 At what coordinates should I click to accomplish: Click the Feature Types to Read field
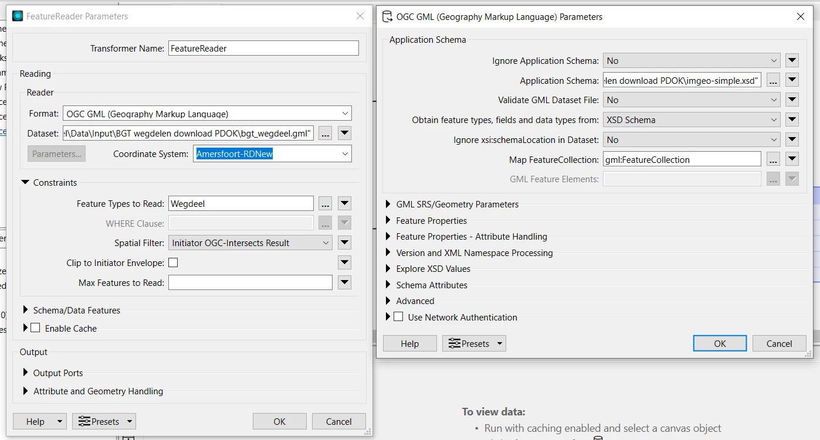point(240,204)
